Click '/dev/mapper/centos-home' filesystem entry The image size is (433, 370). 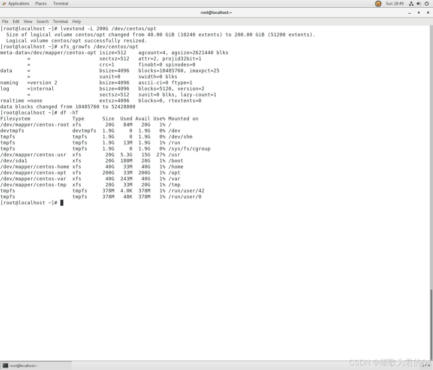click(x=35, y=167)
